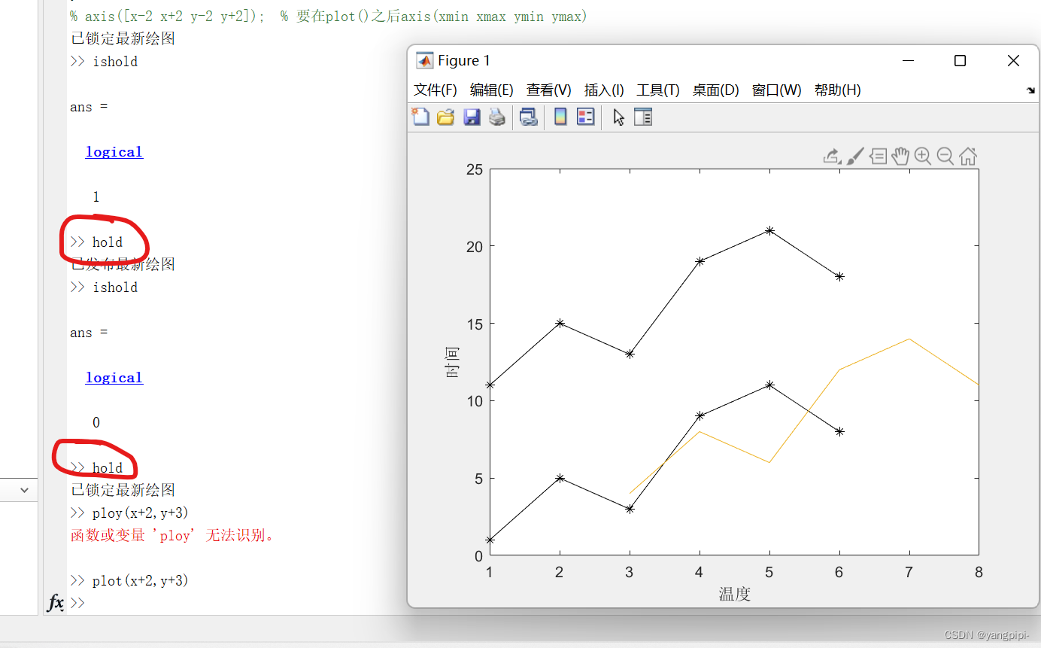Open the 查看(V) menu
1041x648 pixels.
coord(549,90)
